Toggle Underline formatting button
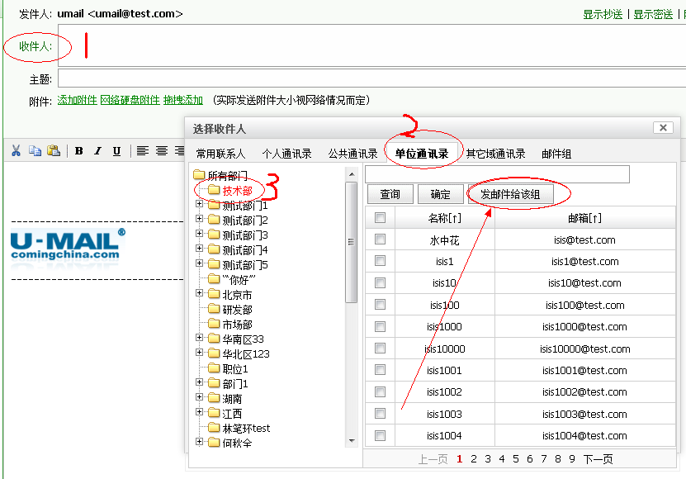 pos(116,150)
